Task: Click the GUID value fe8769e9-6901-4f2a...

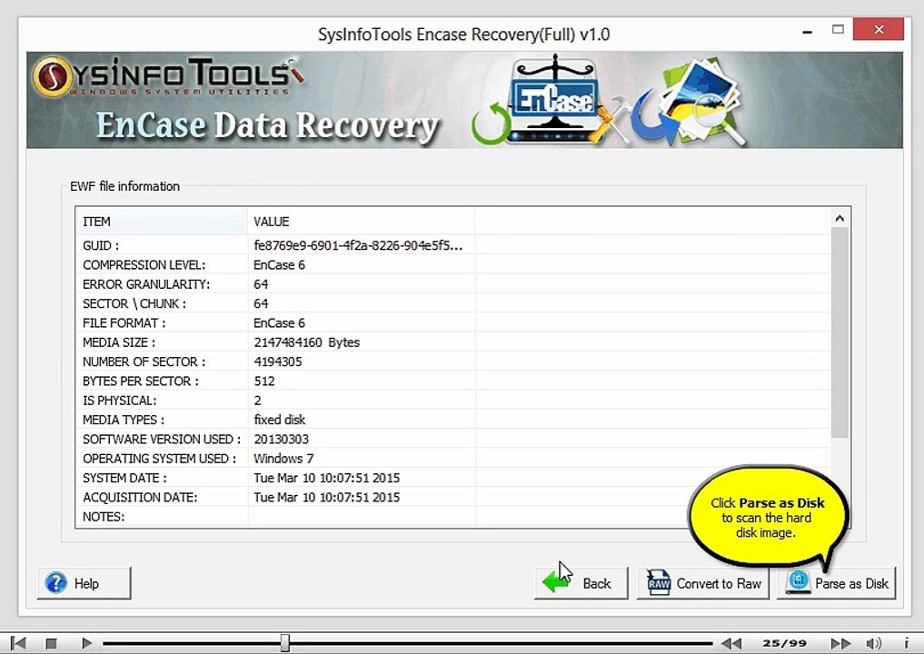Action: coord(358,245)
